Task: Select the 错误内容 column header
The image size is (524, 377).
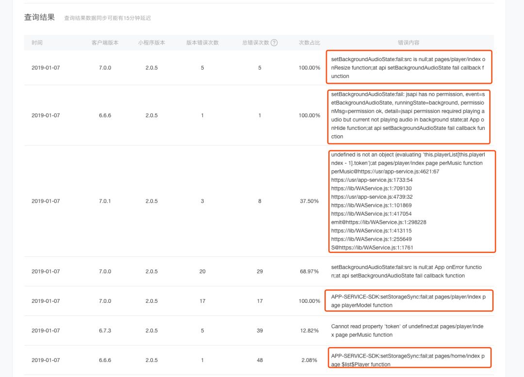Action: [409, 43]
